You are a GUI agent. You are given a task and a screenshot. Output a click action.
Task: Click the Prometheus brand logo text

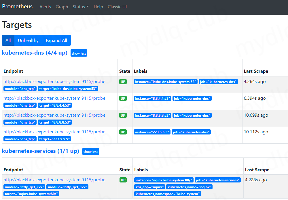point(17,7)
